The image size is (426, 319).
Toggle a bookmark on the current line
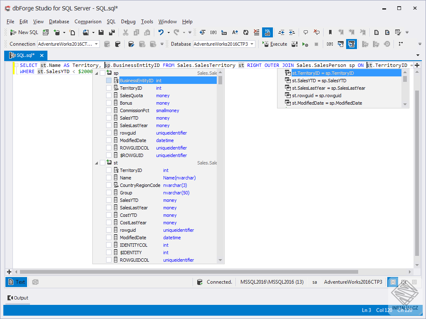pyautogui.click(x=329, y=32)
